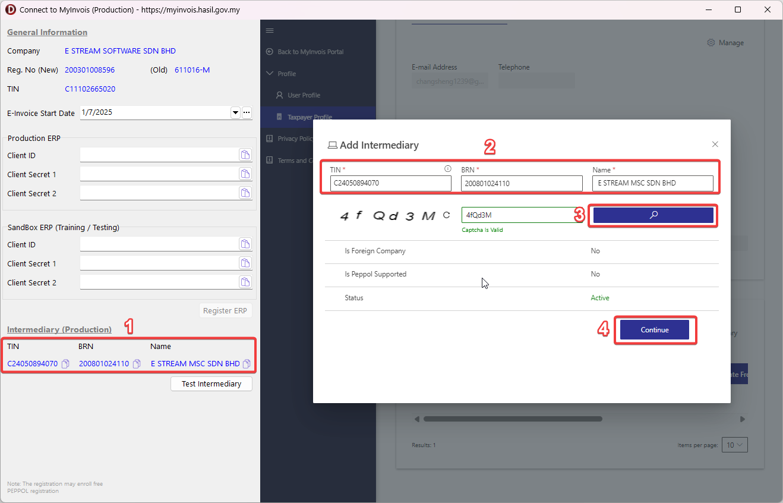Copy the intermediary TIN value
Screen dimensions: 783x503
[x=65, y=364]
